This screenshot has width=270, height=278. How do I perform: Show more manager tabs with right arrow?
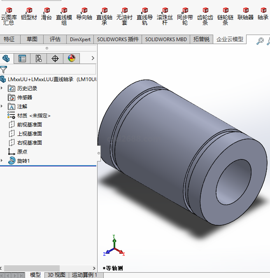pyautogui.click(x=93, y=58)
